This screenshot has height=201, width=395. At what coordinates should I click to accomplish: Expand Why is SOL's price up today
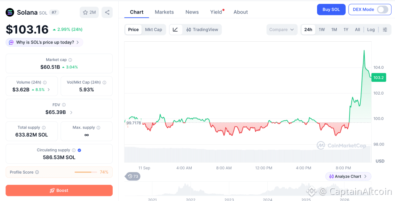[44, 42]
